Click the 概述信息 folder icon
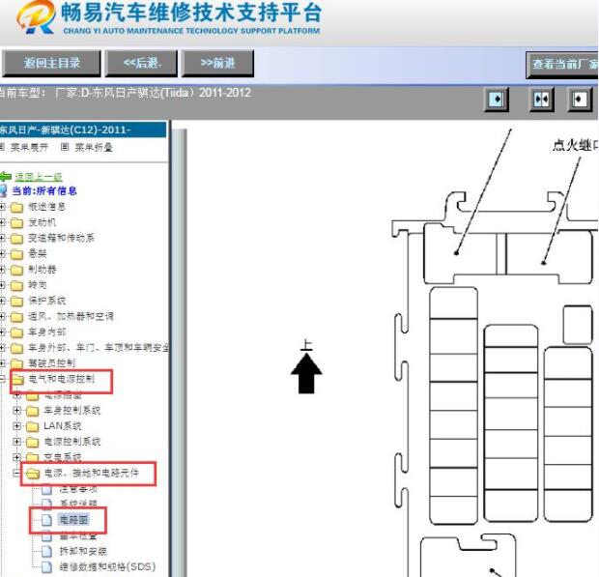Screen dimensions: 599x577 coord(16,207)
